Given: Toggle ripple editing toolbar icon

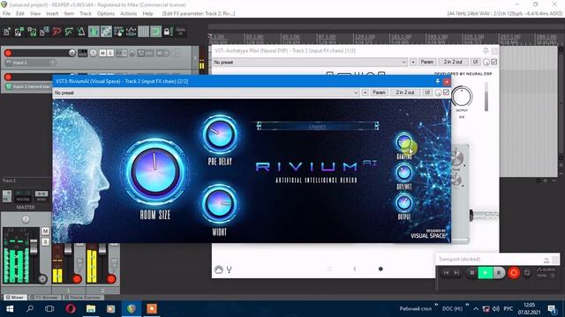Looking at the screenshot, I should [x=118, y=32].
